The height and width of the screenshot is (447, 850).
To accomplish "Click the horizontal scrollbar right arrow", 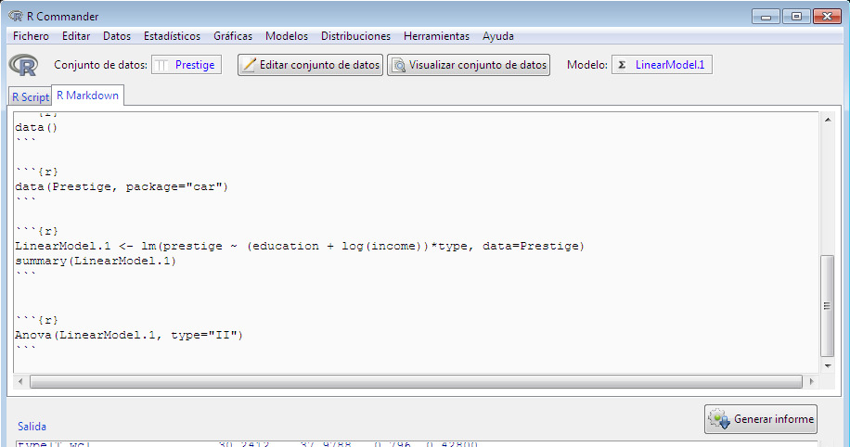I will tap(812, 381).
